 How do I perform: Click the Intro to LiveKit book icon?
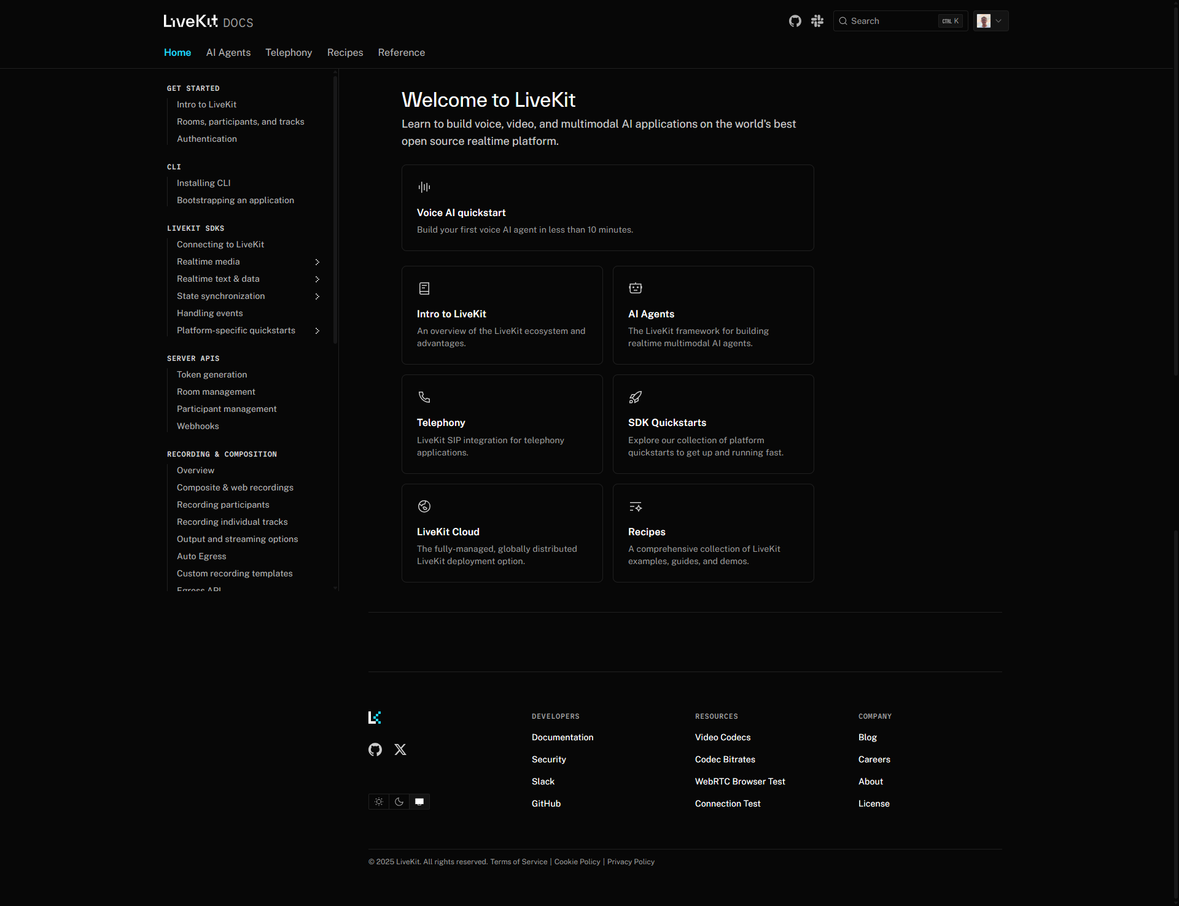click(x=424, y=288)
